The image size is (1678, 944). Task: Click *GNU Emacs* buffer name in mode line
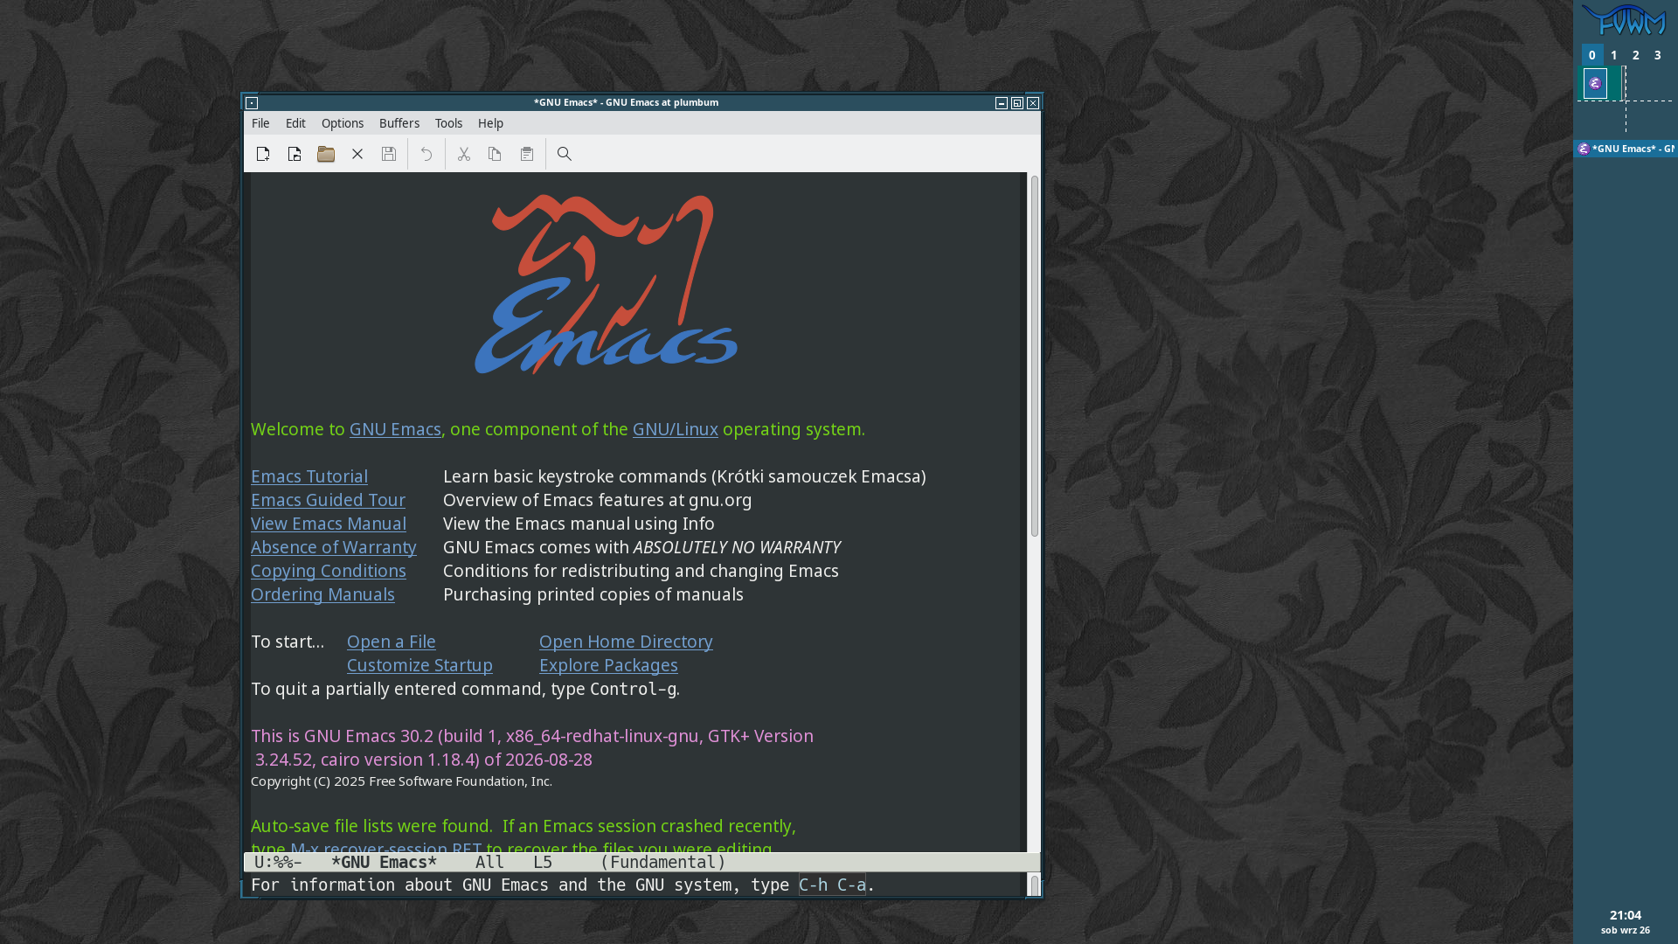[x=384, y=863]
